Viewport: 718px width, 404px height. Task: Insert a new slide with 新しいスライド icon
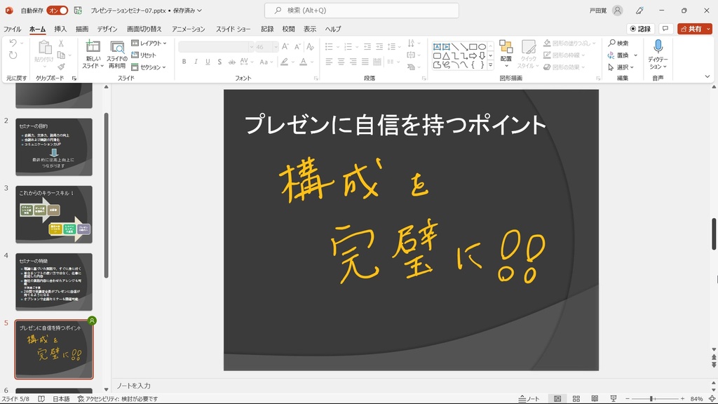coord(93,47)
